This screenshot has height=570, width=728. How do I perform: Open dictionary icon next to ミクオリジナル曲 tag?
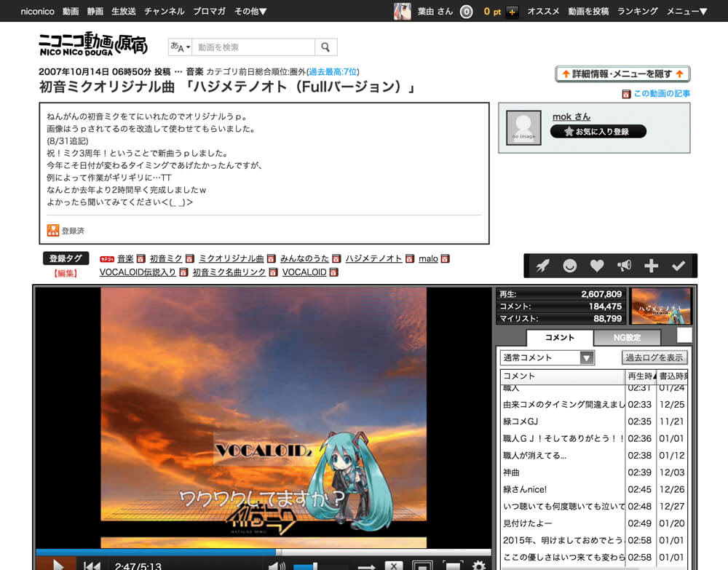click(271, 258)
